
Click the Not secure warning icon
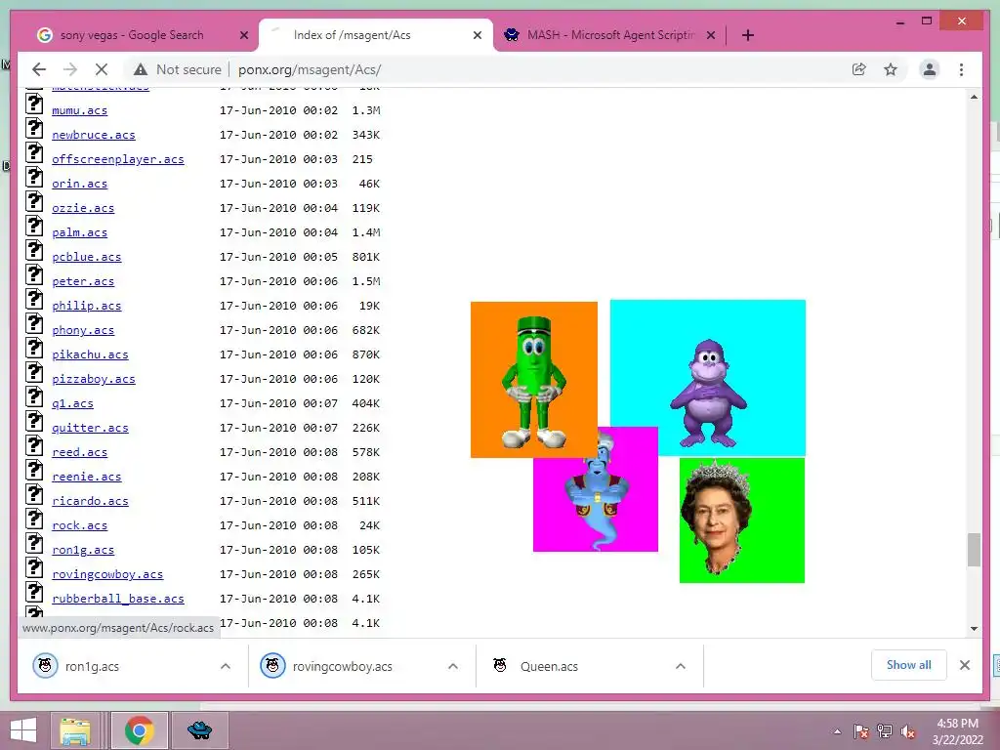pos(141,69)
